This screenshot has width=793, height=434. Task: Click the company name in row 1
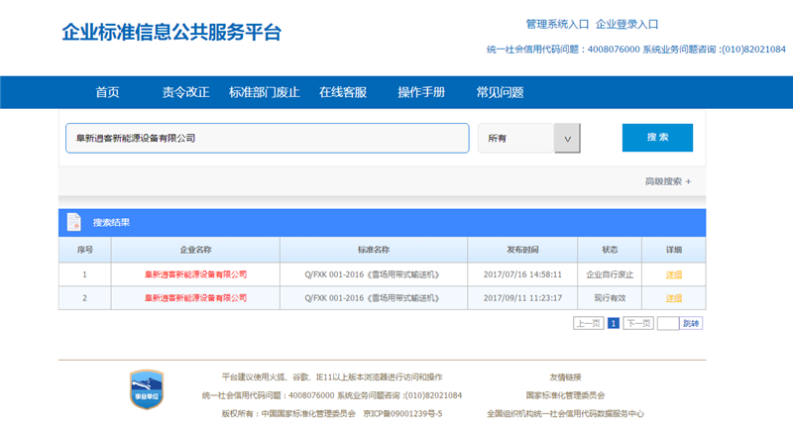195,273
